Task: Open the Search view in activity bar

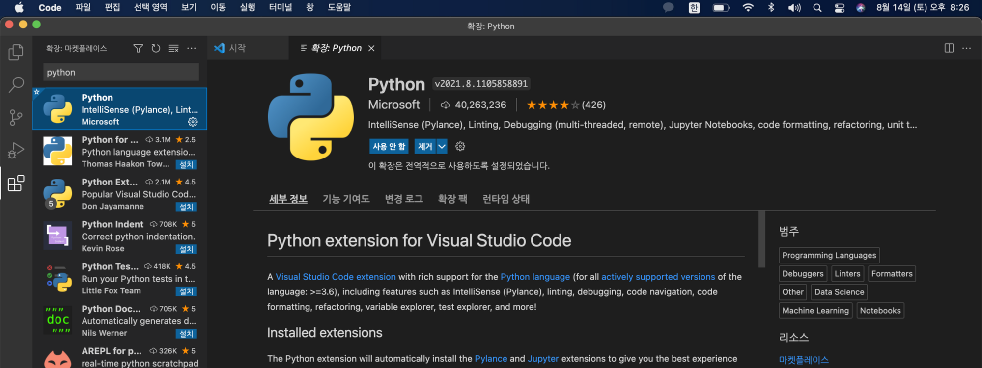Action: coord(16,84)
